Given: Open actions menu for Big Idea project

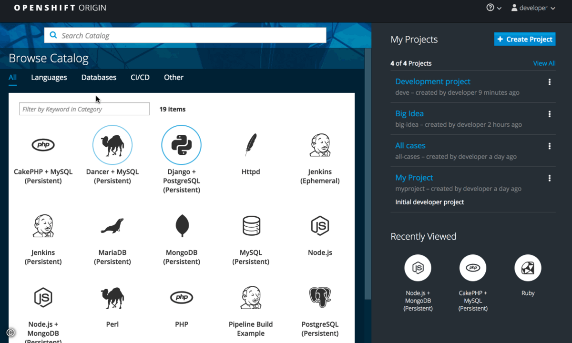Looking at the screenshot, I should [x=550, y=114].
